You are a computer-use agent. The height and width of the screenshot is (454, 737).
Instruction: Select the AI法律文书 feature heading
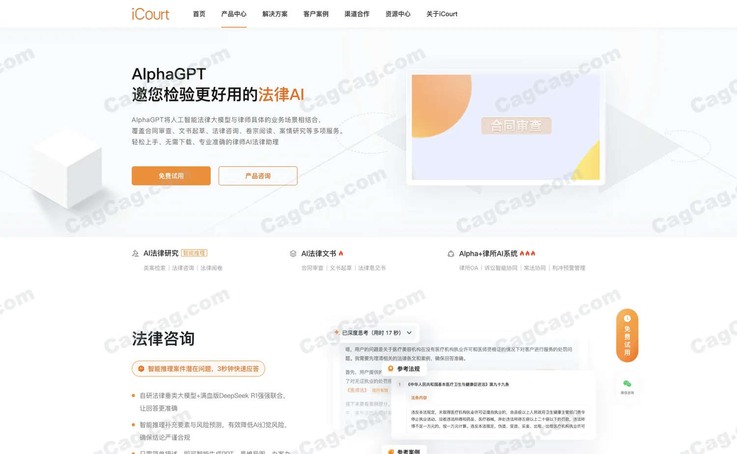(x=318, y=253)
